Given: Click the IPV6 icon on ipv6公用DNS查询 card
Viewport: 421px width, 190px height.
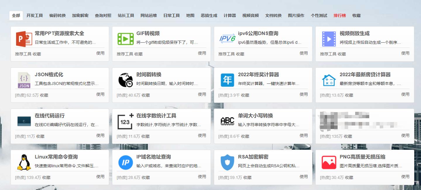Looking at the screenshot, I should tap(227, 38).
